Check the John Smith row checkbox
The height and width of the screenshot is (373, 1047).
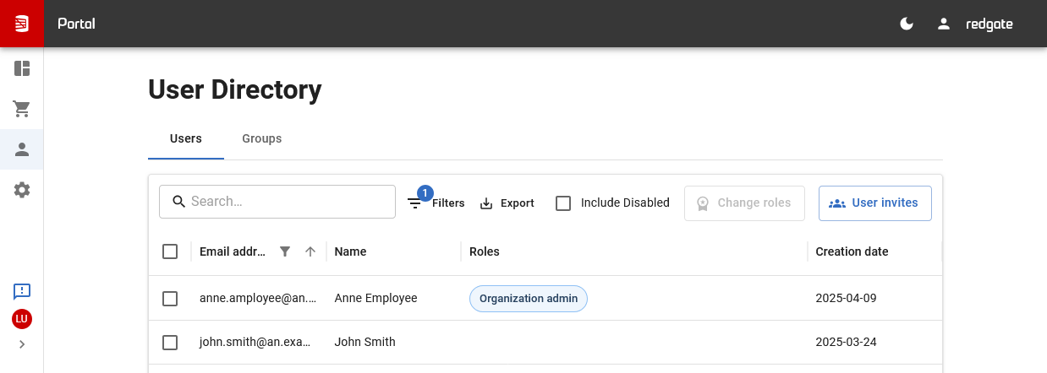170,343
